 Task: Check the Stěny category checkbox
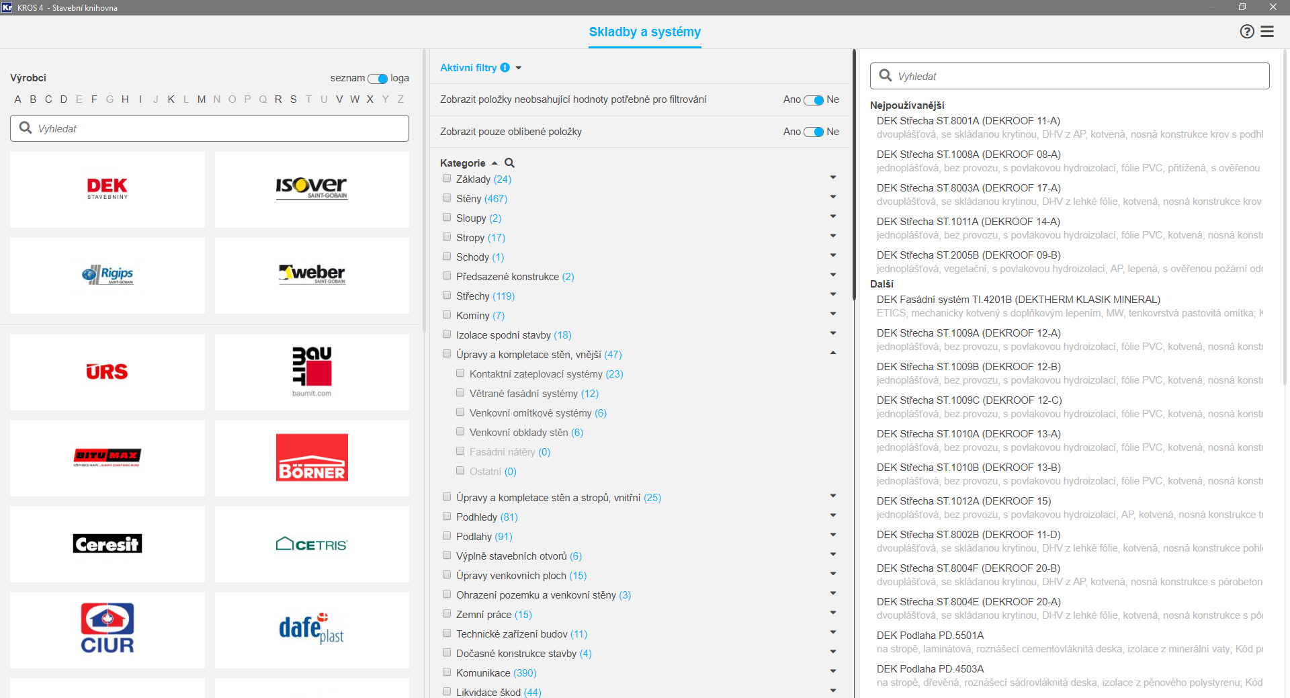click(447, 198)
